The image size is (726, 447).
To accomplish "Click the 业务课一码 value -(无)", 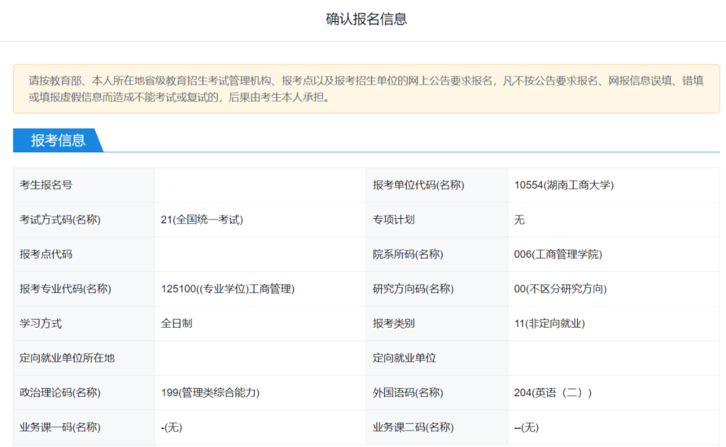I will pyautogui.click(x=171, y=427).
